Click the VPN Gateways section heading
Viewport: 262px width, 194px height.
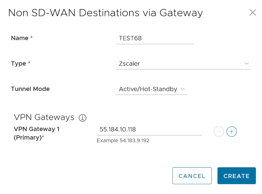(44, 117)
